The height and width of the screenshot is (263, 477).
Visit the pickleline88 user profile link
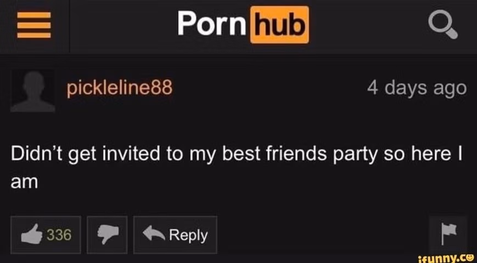[119, 88]
